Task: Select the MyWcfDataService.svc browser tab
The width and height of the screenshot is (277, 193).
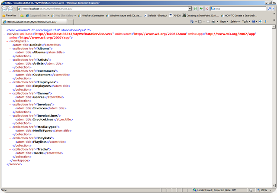Action: (35, 22)
